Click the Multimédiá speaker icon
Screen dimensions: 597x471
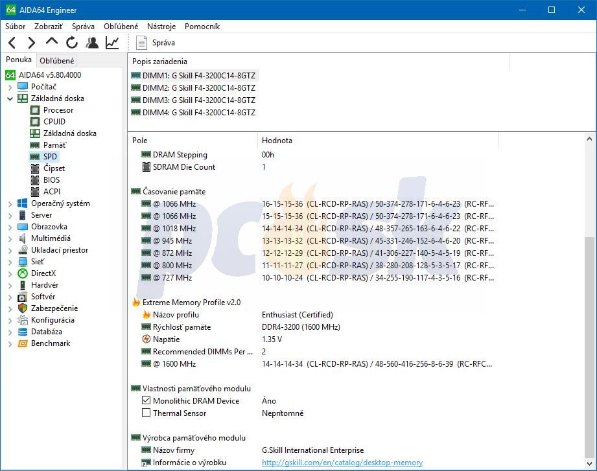click(23, 238)
